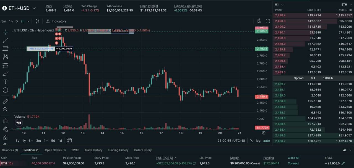
Task: Expand the 2h timeframe dropdown
Action: [25, 21]
